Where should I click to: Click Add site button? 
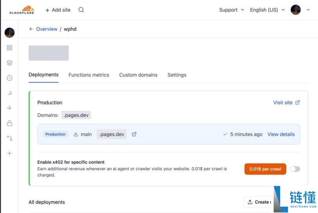tap(58, 10)
